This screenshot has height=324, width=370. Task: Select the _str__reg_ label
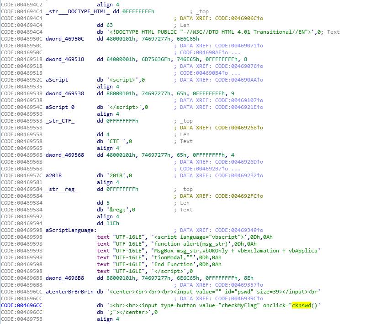62,189
